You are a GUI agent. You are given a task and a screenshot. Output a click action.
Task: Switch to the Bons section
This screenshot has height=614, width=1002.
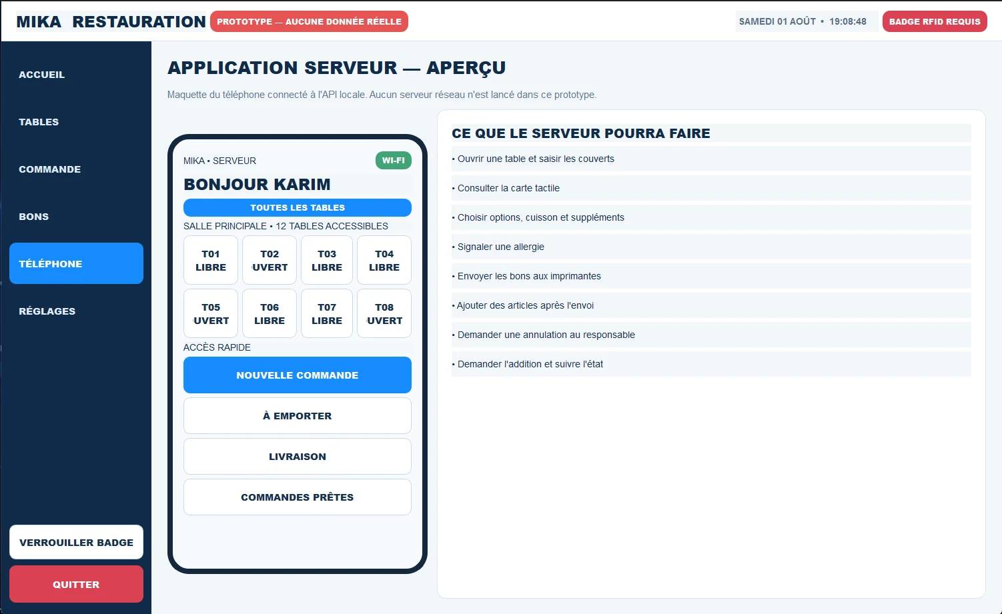[76, 217]
